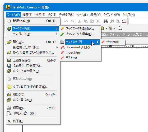The height and width of the screenshot is (132, 148).
Task: Open the 登録タグ(U) menu
Action: [x=67, y=15]
